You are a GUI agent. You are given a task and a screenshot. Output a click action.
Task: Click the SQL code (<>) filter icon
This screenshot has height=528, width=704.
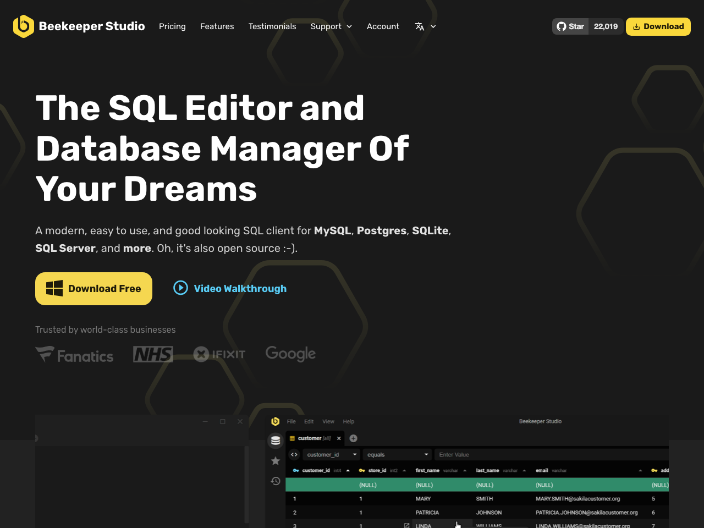tap(294, 454)
